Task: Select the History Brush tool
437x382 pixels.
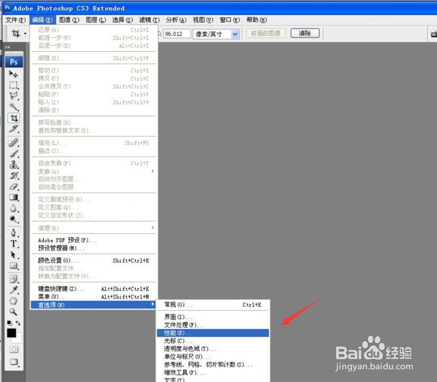Action: coord(13,176)
